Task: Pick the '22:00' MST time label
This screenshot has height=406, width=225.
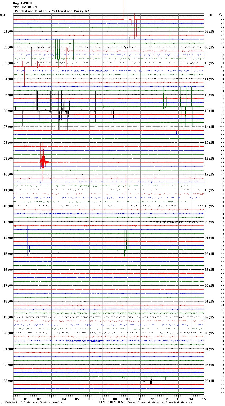Action: [x=8, y=365]
